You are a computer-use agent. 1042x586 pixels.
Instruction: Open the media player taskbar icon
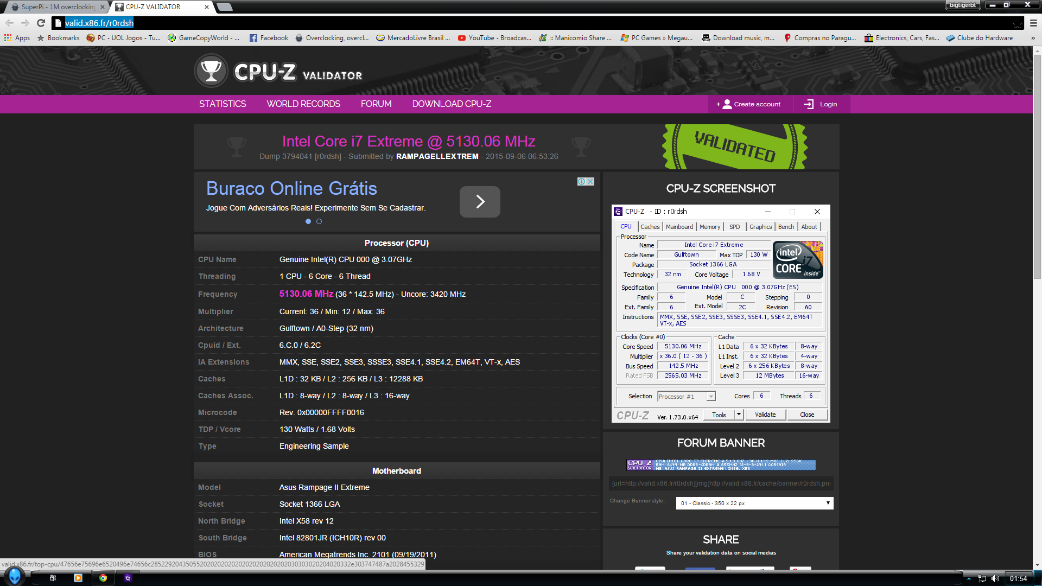[78, 578]
